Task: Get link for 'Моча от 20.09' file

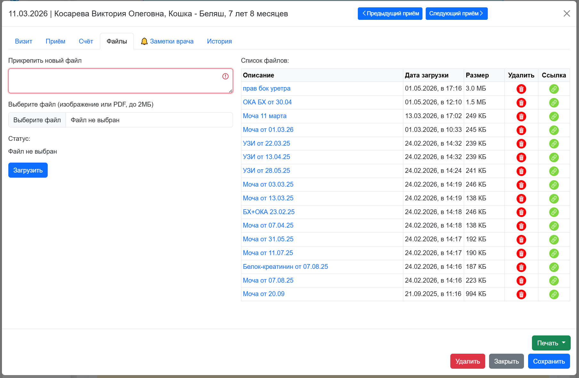Action: click(x=554, y=294)
